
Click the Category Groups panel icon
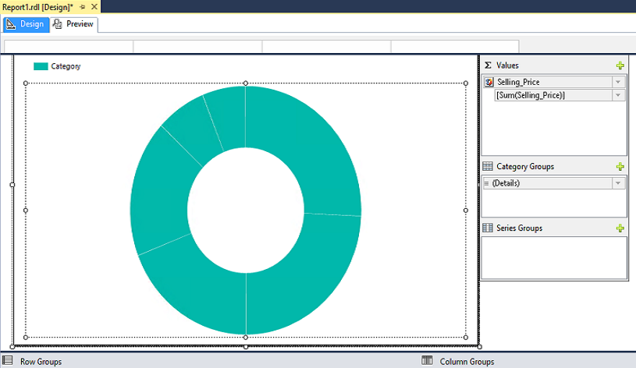click(x=488, y=167)
